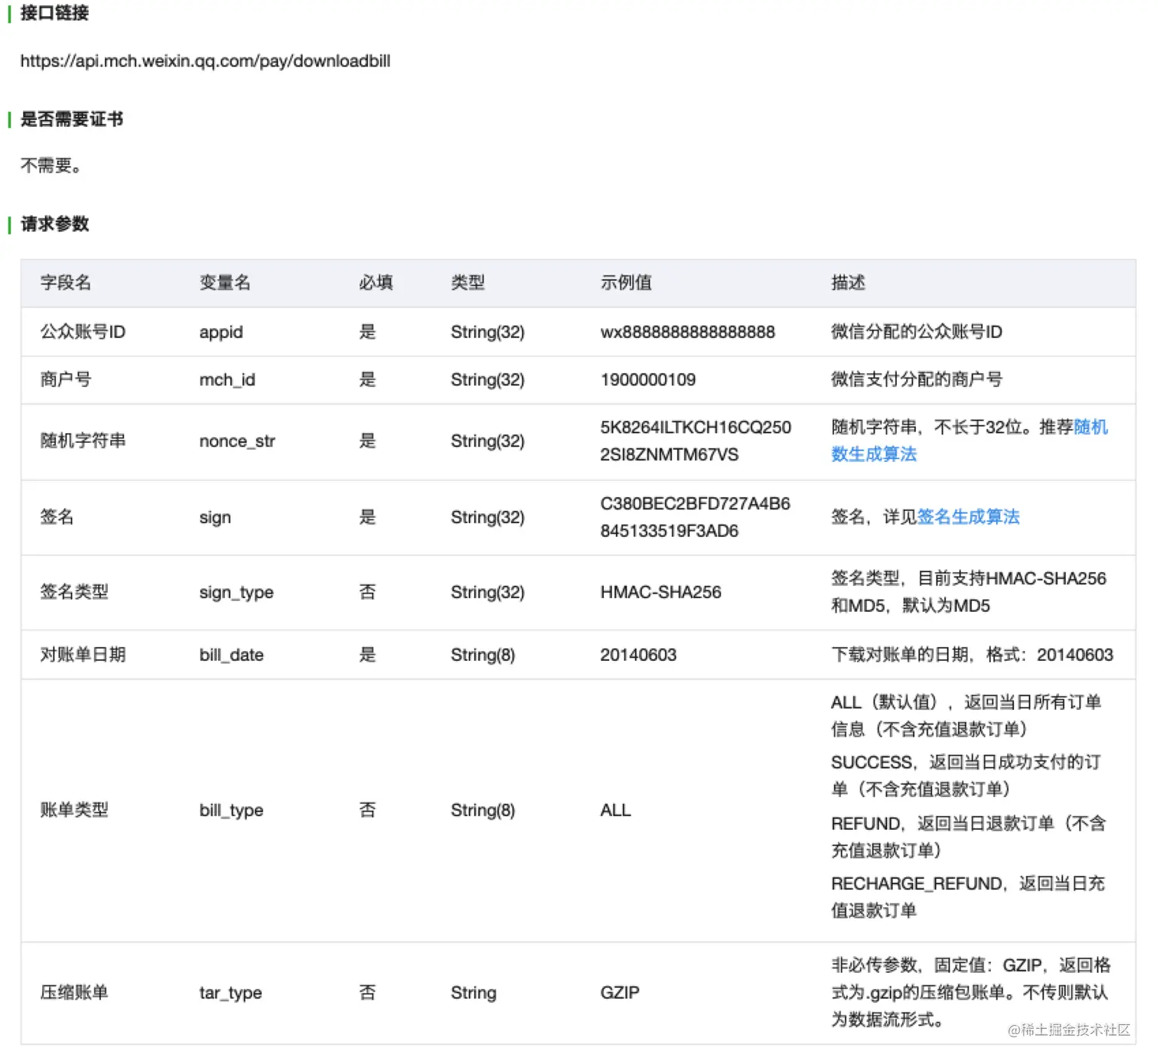Click the 接口链接 section header
The image size is (1157, 1064).
point(54,13)
